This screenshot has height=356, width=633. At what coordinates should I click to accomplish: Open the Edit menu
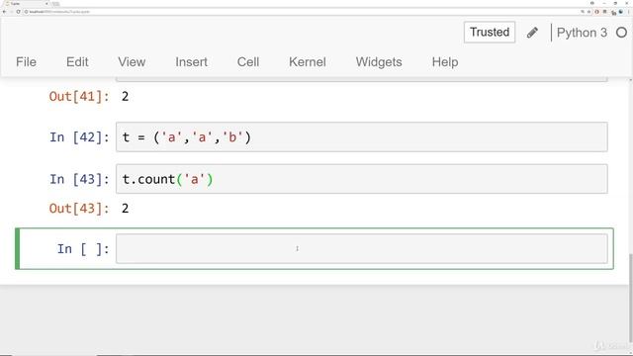pos(77,62)
